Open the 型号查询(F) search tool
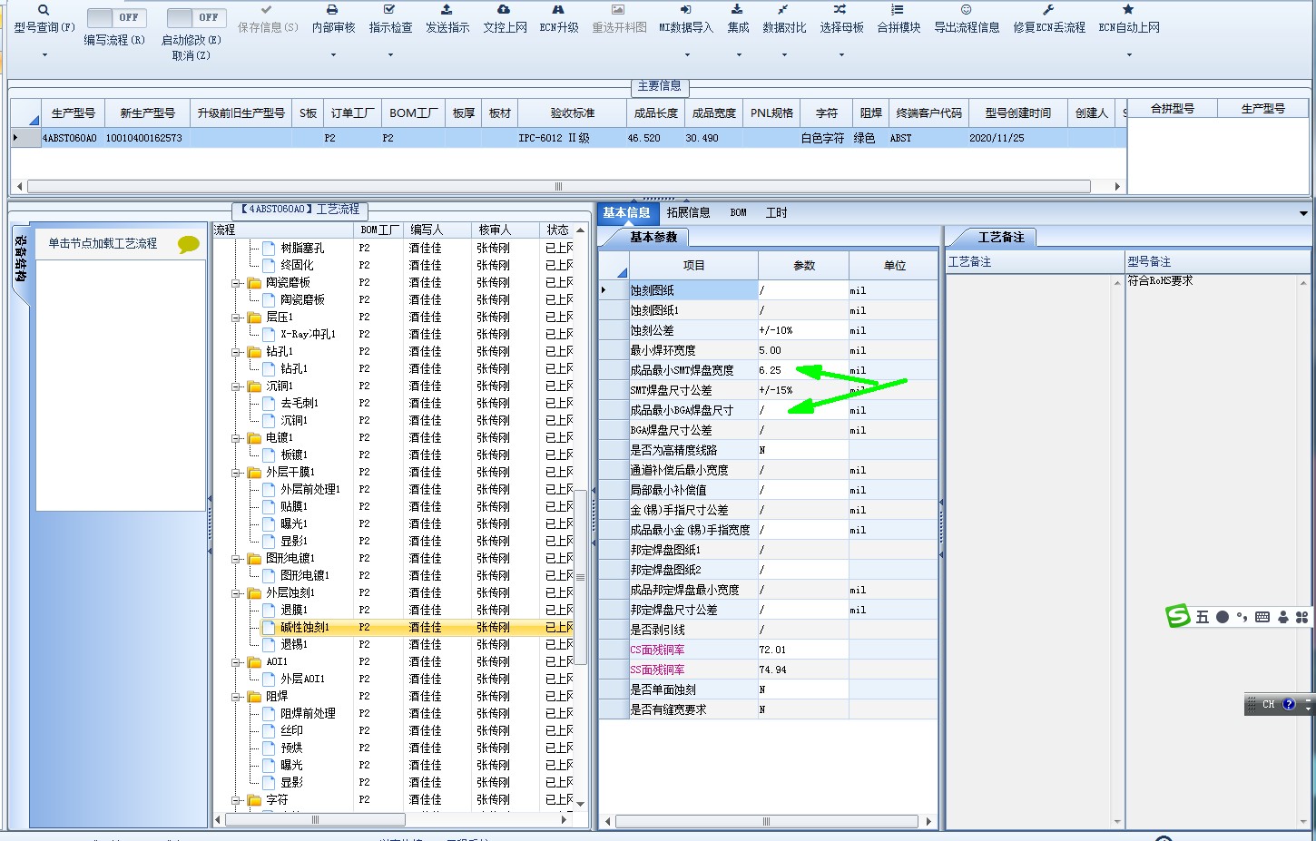Image resolution: width=1316 pixels, height=841 pixels. click(44, 10)
